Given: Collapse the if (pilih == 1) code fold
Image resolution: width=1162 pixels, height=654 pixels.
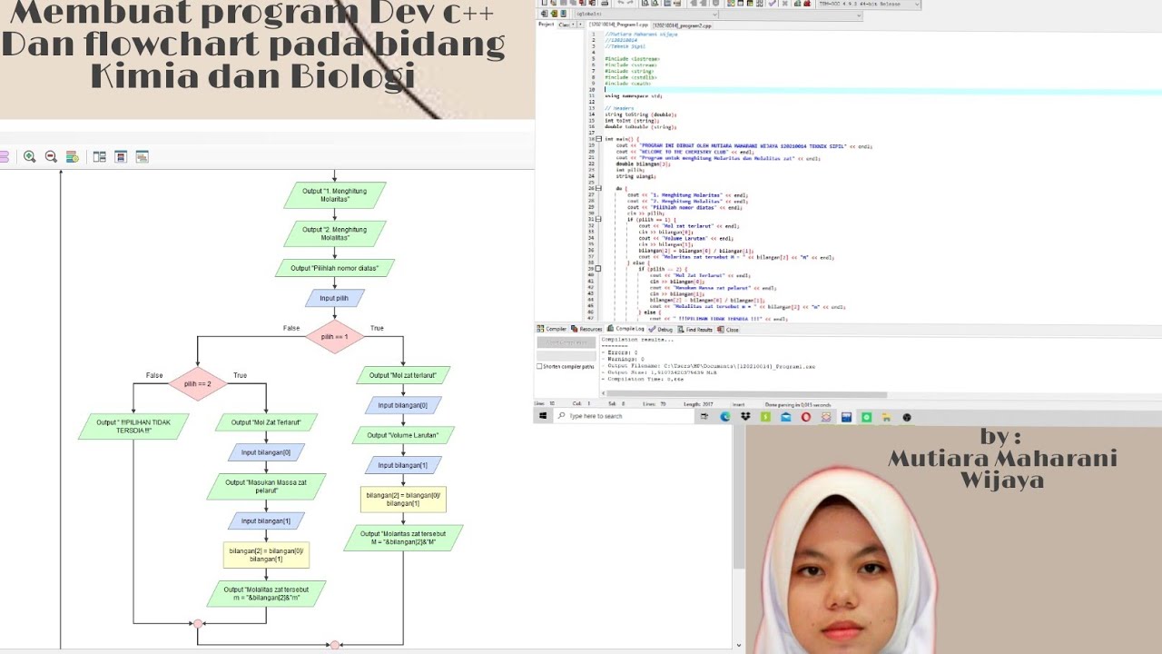Looking at the screenshot, I should point(599,219).
